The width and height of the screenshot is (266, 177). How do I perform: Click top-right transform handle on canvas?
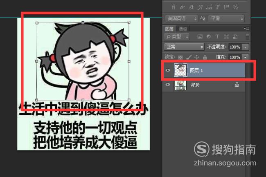click(x=129, y=22)
